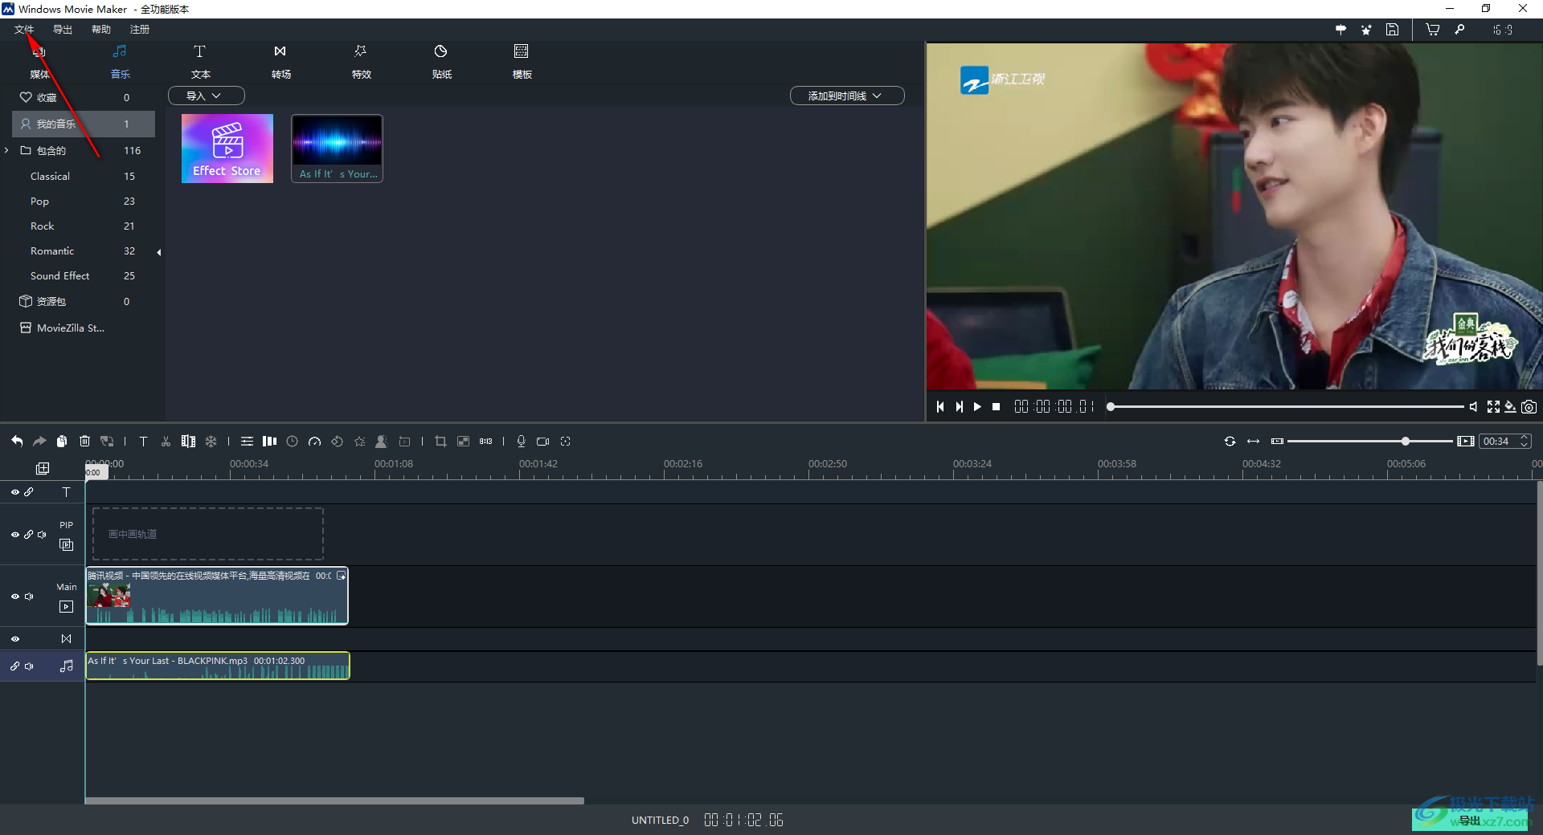Mute the music track audio

[x=29, y=666]
